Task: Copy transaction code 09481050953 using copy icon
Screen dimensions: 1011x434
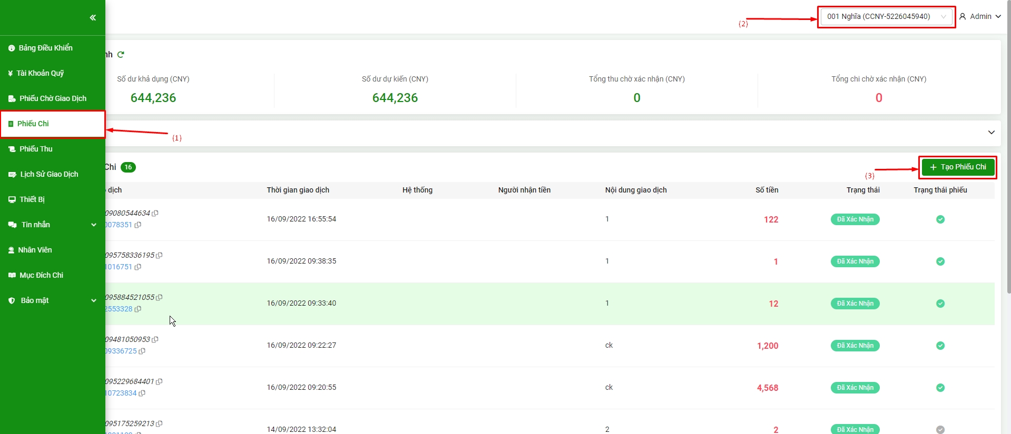Action: tap(155, 339)
